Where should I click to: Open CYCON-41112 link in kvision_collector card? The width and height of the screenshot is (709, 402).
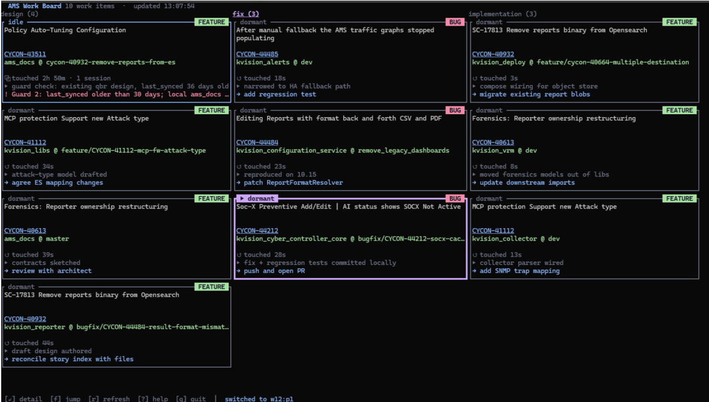point(493,231)
